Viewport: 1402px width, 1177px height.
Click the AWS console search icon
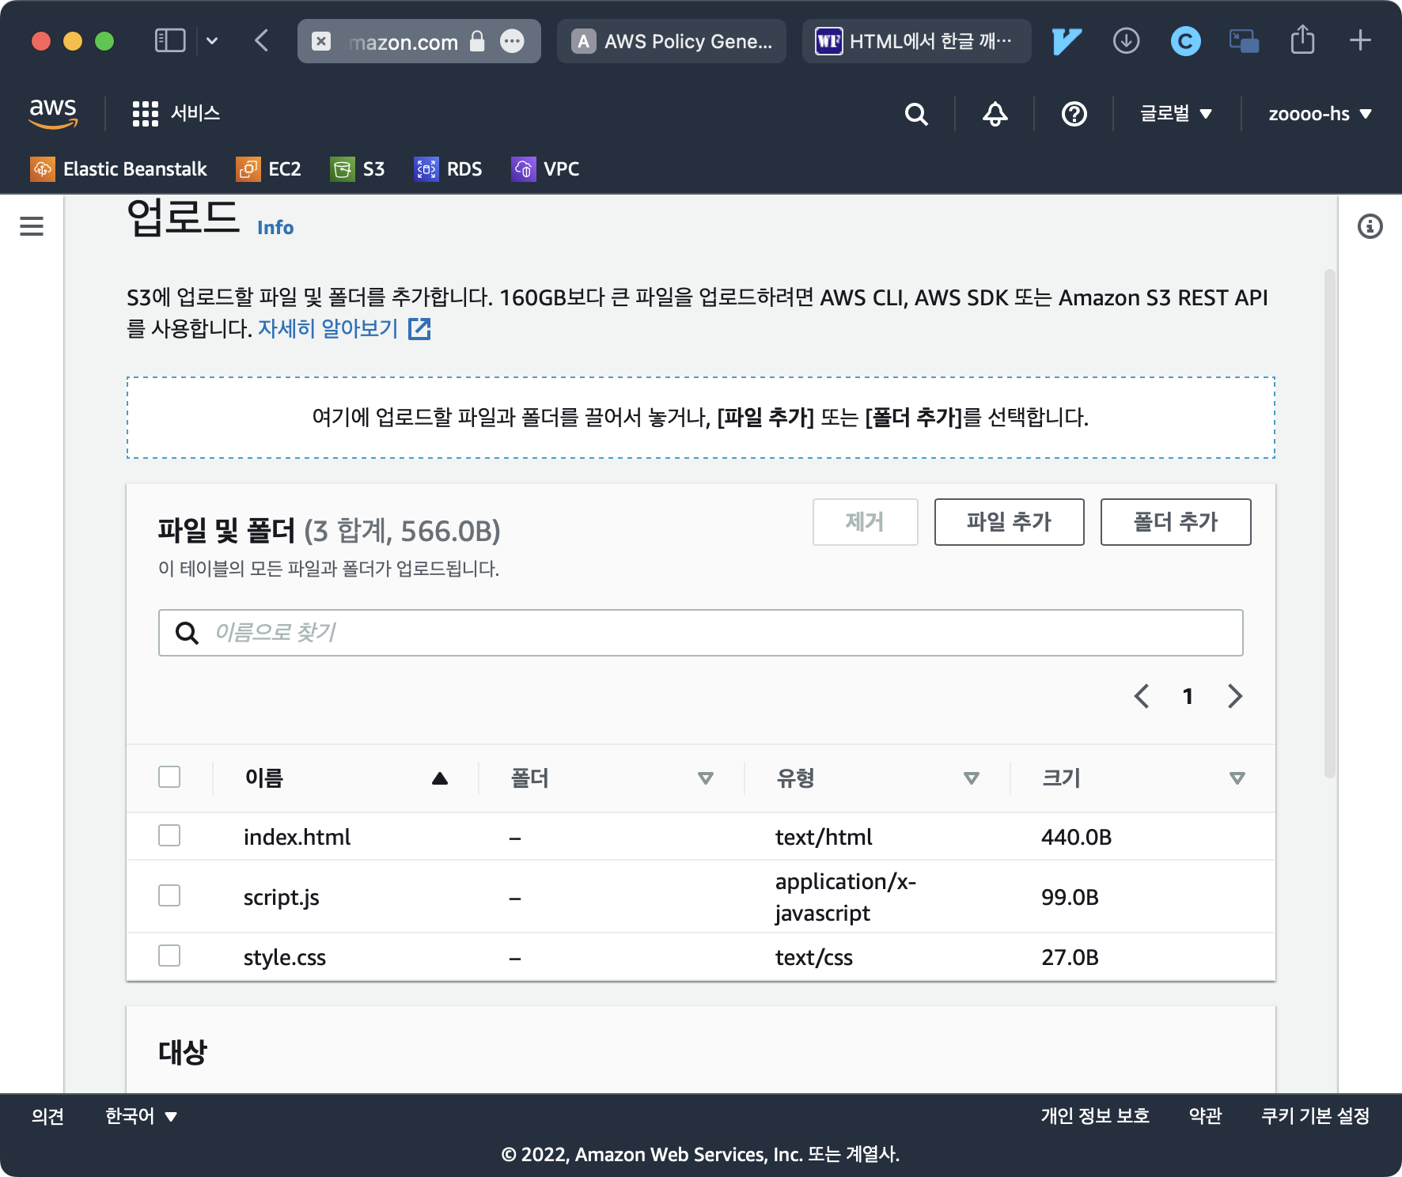click(x=916, y=114)
